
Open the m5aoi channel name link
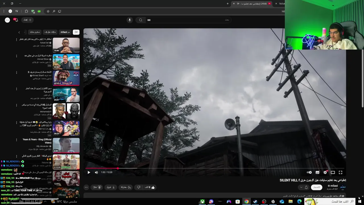[334, 186]
